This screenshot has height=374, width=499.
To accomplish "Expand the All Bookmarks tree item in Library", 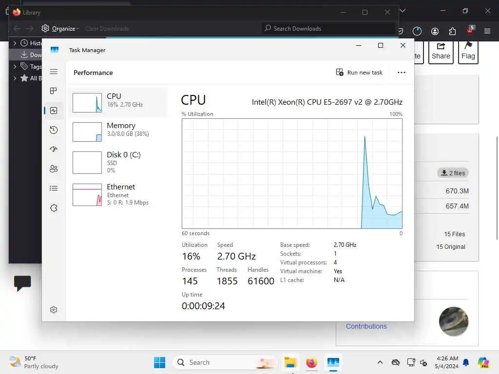I will (15, 78).
